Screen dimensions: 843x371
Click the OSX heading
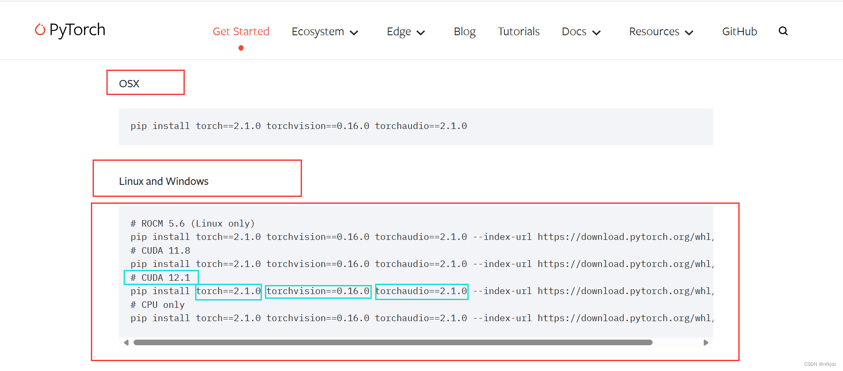click(129, 83)
